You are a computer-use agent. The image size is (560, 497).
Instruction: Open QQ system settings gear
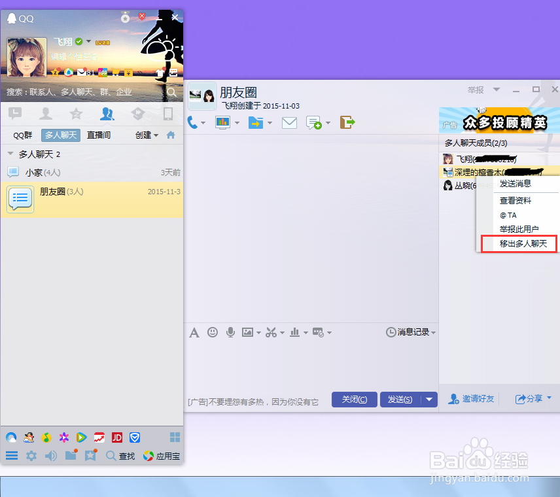(31, 456)
